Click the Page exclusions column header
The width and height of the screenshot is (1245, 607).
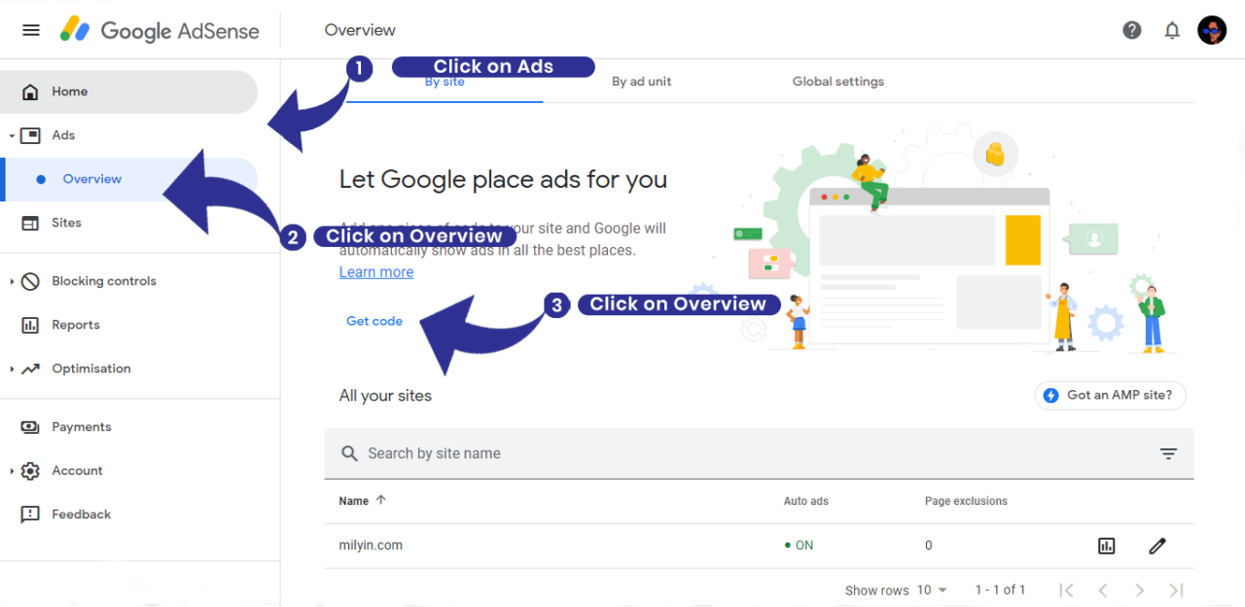(966, 501)
